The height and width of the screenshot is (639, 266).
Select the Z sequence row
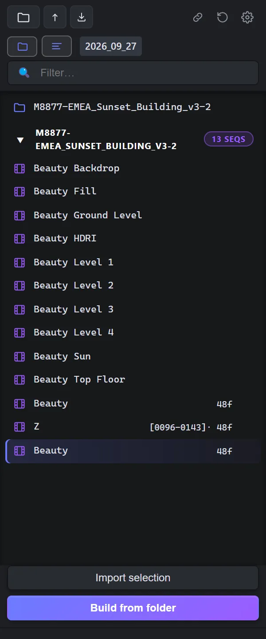(133, 427)
